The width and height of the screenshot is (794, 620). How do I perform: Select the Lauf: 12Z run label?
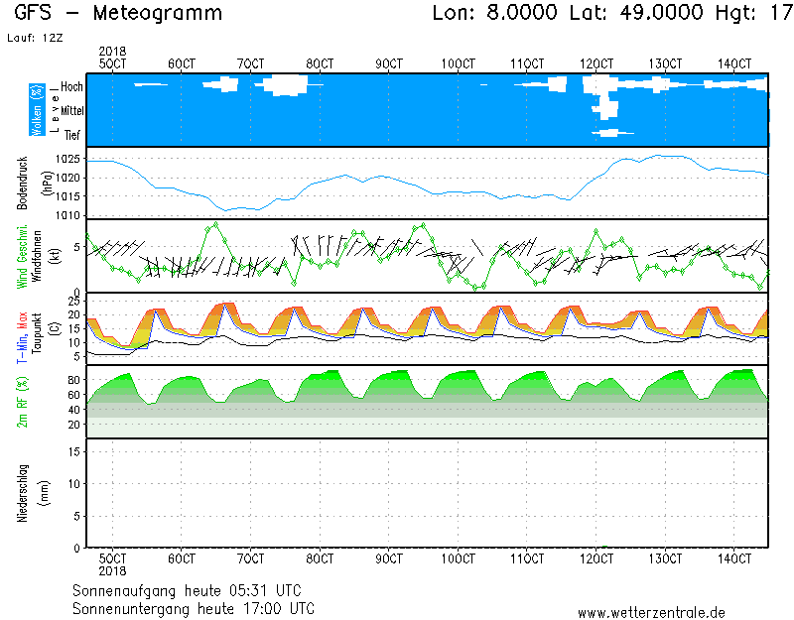click(34, 38)
